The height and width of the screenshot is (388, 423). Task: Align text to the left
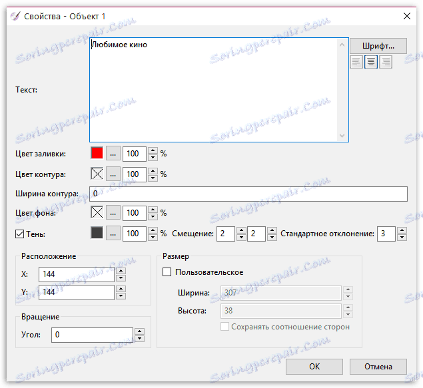point(356,62)
